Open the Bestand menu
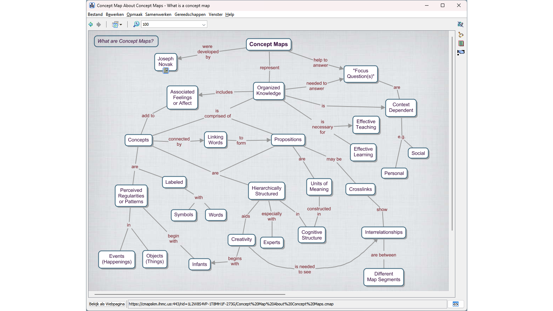The image size is (553, 311). click(x=95, y=14)
